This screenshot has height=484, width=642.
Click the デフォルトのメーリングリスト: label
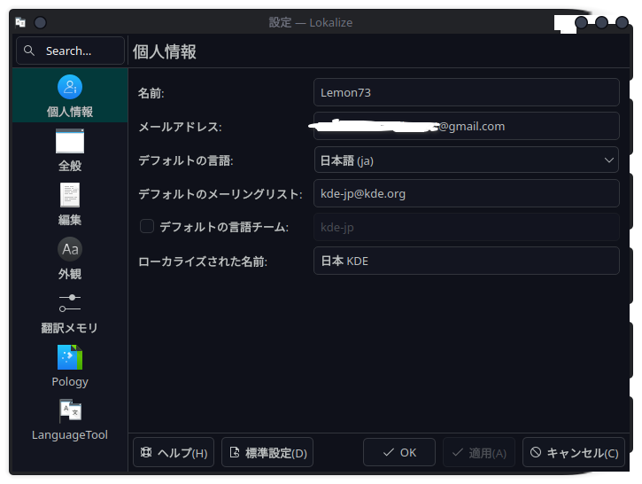pos(220,194)
